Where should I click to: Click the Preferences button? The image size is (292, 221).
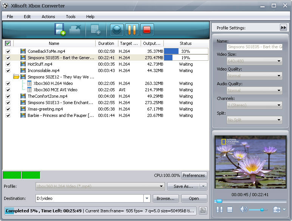pos(194,175)
